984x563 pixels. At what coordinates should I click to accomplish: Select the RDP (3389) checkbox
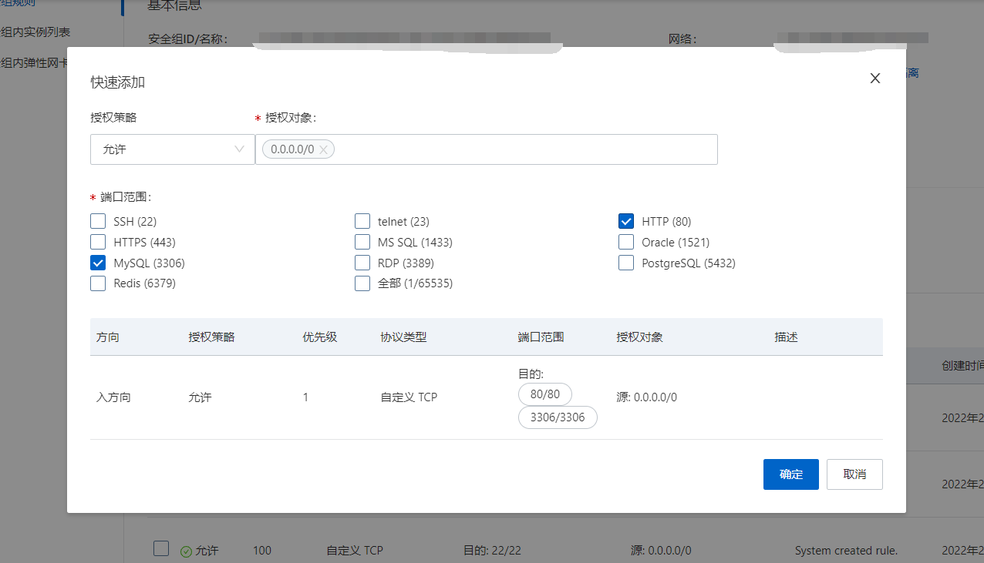tap(362, 262)
